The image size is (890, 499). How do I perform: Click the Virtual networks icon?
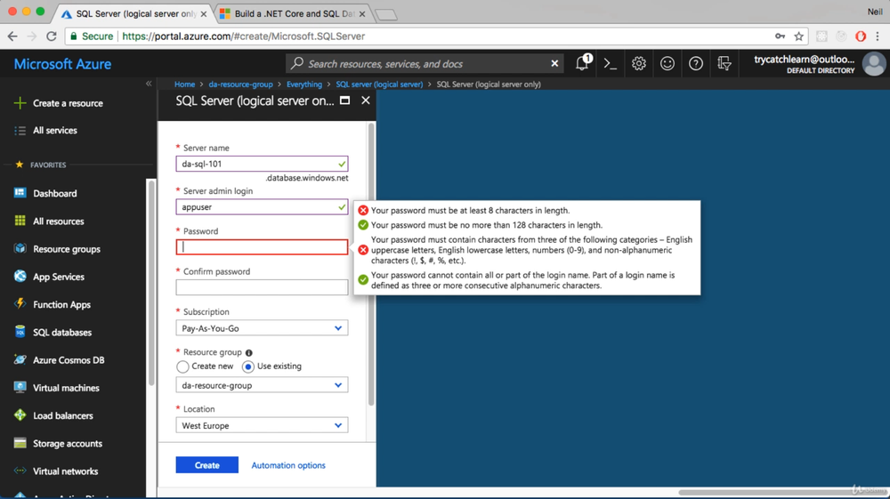[x=20, y=471]
